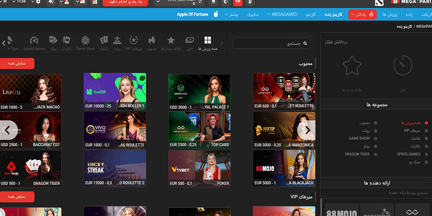Open the user profile icon

(67, 2)
